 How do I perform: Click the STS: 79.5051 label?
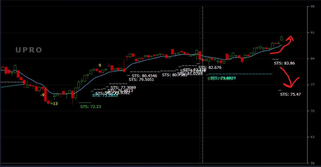pos(141,80)
